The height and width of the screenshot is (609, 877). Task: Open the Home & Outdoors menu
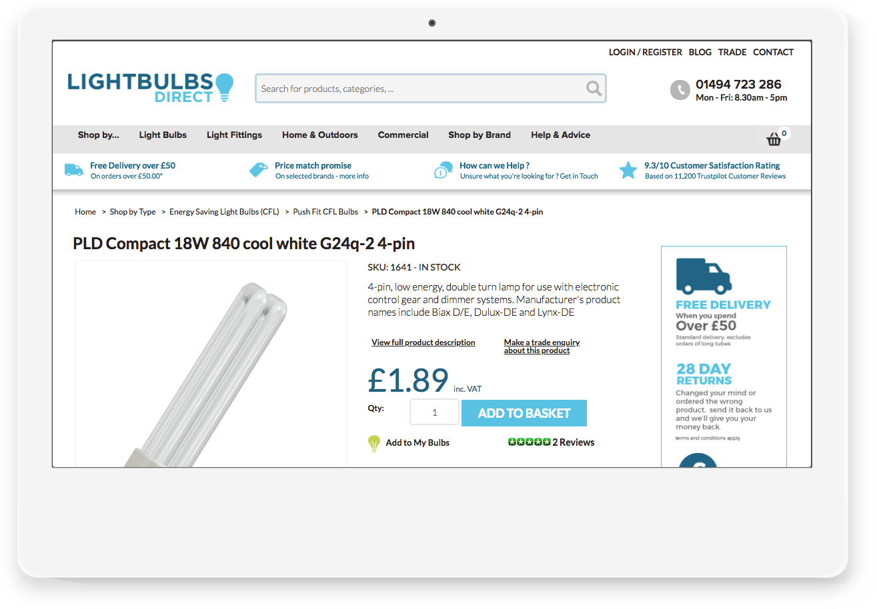tap(320, 135)
